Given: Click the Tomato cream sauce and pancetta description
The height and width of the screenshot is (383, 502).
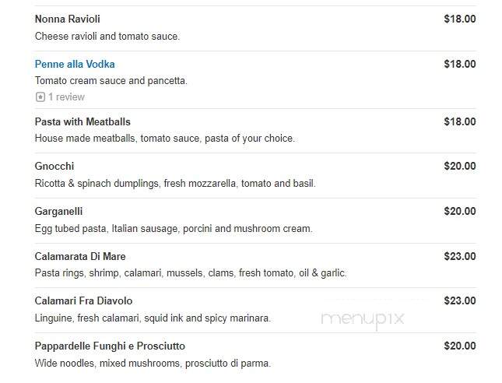Looking at the screenshot, I should tap(111, 81).
